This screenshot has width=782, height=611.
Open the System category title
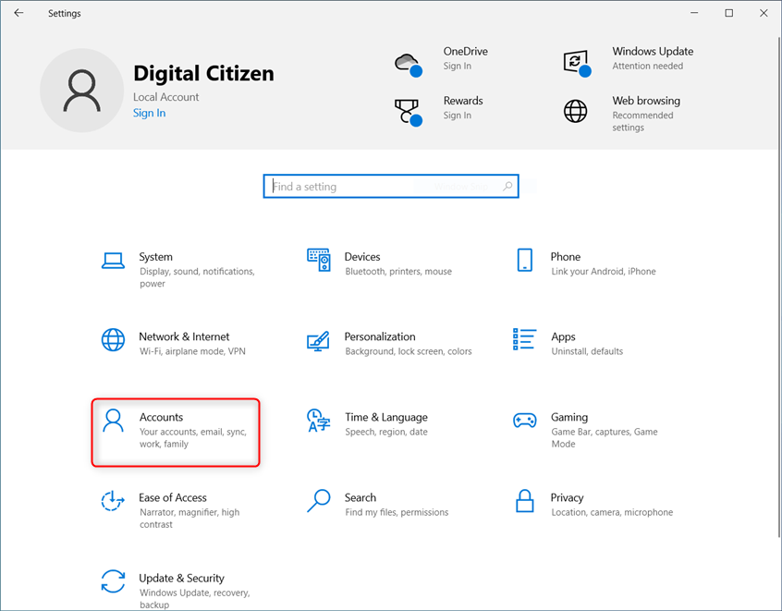pyautogui.click(x=155, y=257)
